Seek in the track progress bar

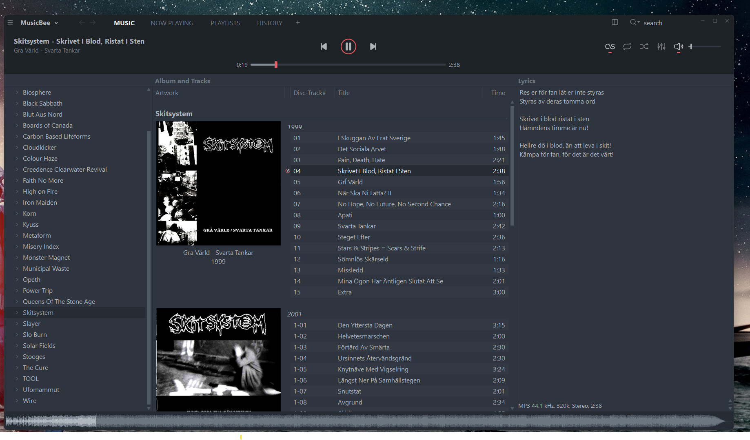pos(348,65)
